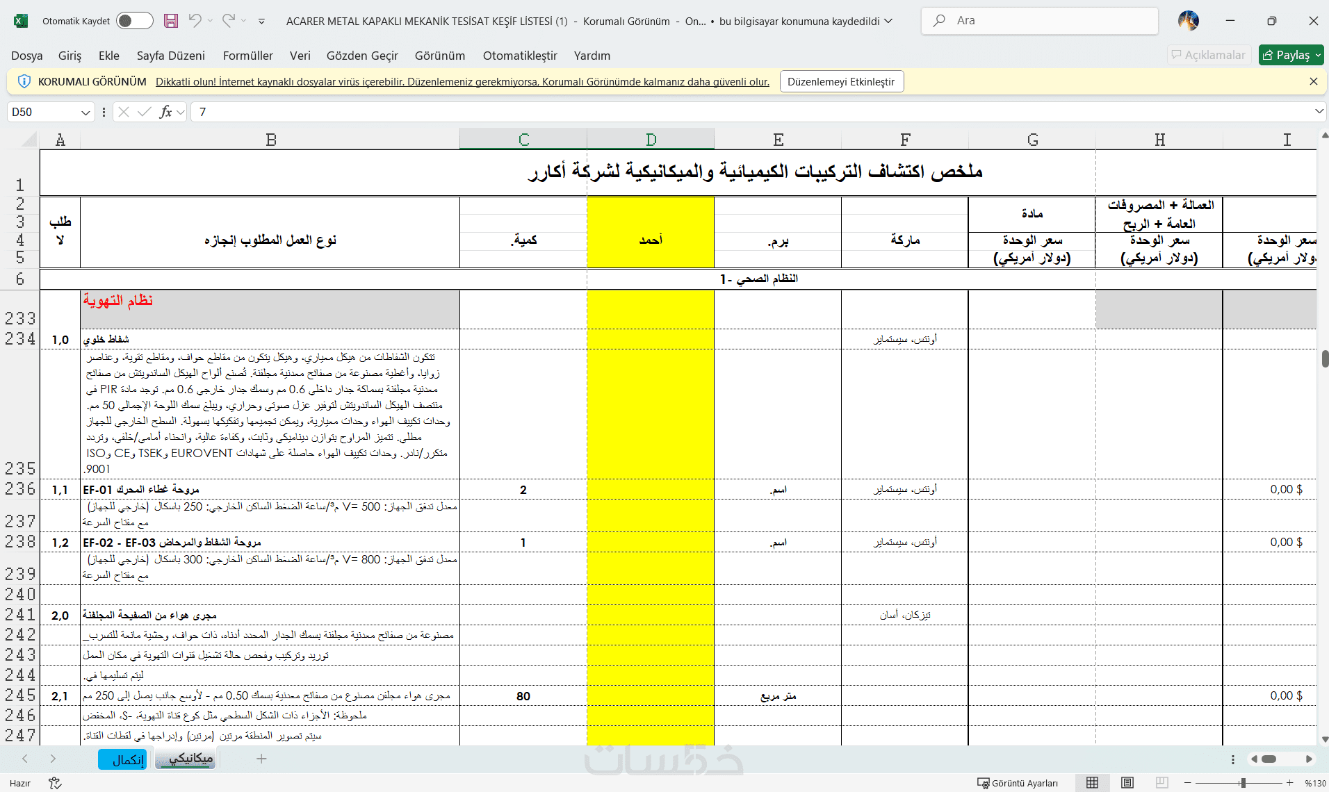Open the user account profile picture
The image size is (1329, 792).
pyautogui.click(x=1189, y=21)
